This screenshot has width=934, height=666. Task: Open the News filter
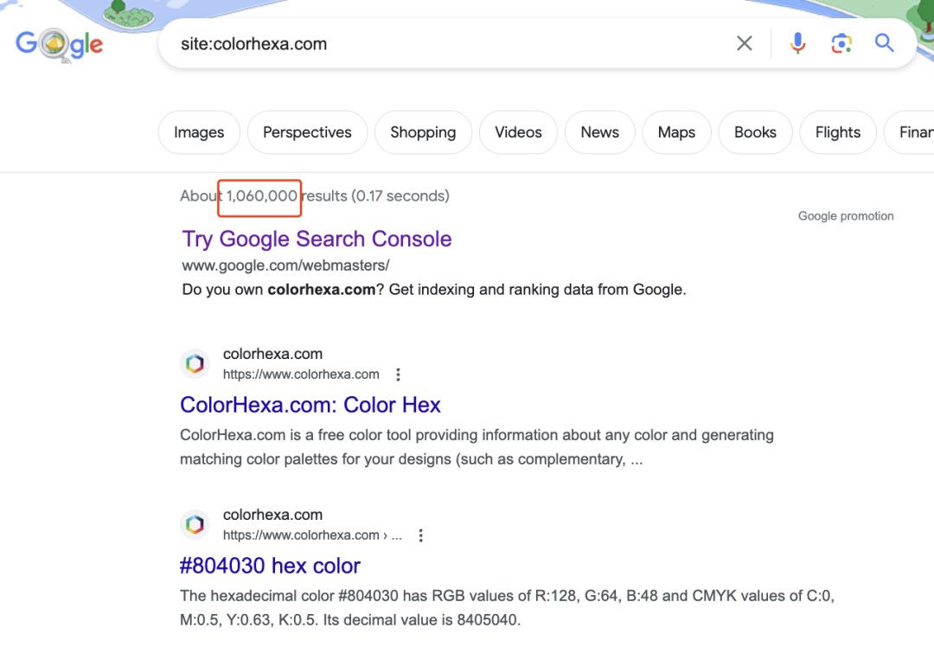coord(600,132)
